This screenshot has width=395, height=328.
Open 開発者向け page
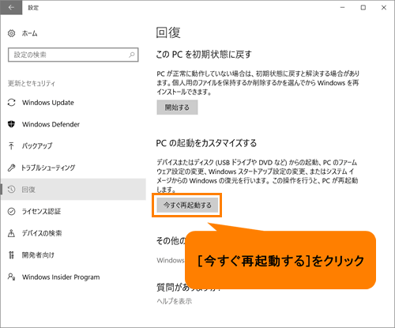[38, 255]
